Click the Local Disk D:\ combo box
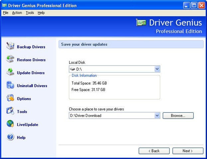 point(114,69)
